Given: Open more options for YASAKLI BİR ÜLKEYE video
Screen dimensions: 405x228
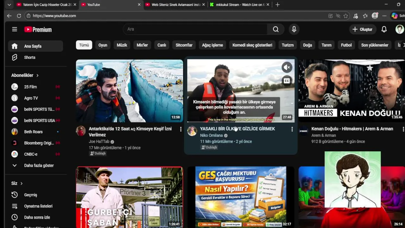Looking at the screenshot, I should pos(292,129).
